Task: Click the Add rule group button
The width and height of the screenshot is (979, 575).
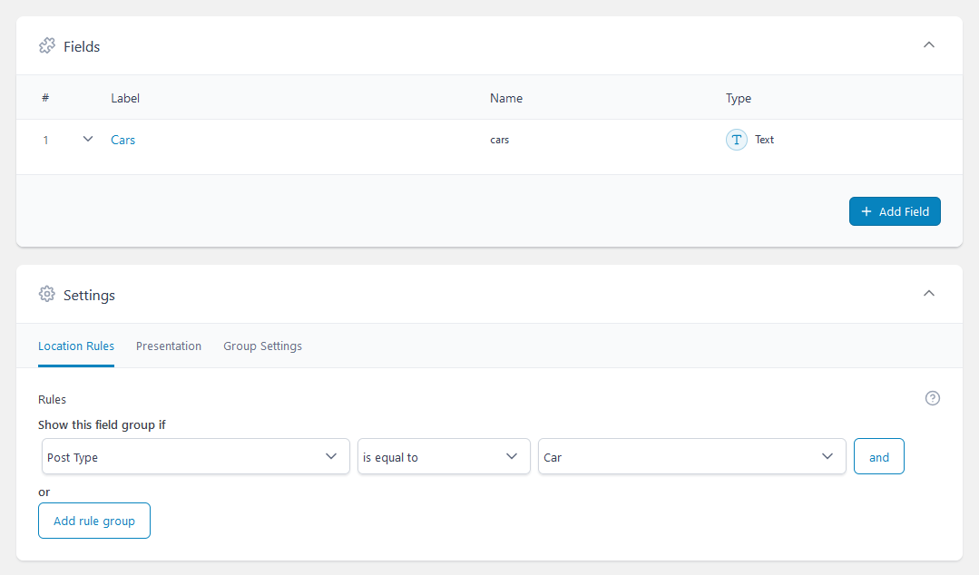Action: [x=94, y=521]
